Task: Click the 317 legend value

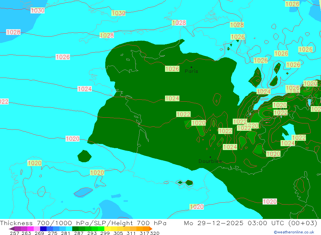Action: (144, 233)
